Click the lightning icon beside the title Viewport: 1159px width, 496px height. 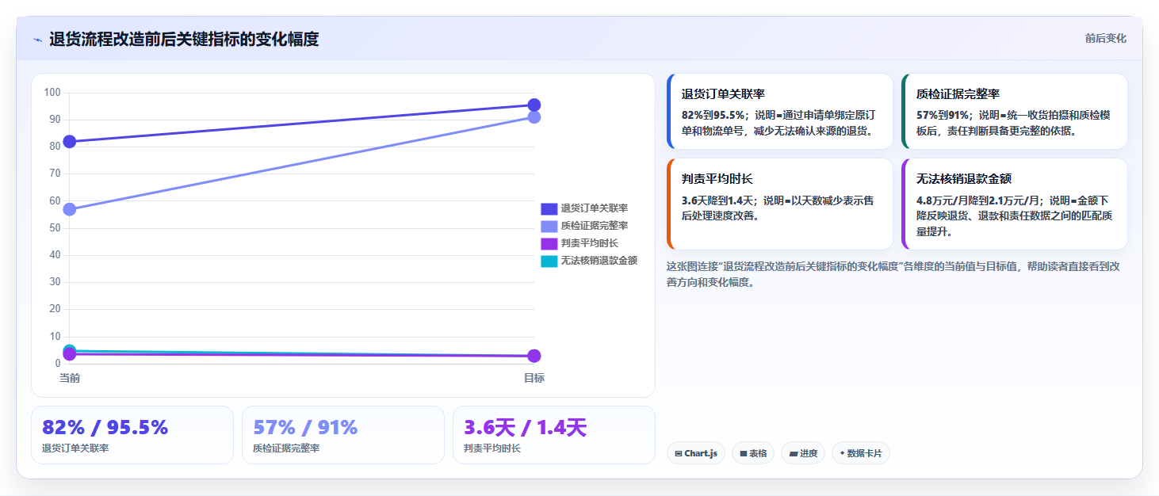37,40
